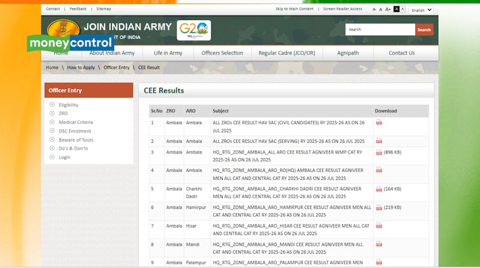Switch to dark high-contrast theme

[396, 9]
